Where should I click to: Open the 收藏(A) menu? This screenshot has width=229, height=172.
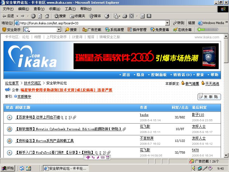pyautogui.click(x=55, y=9)
